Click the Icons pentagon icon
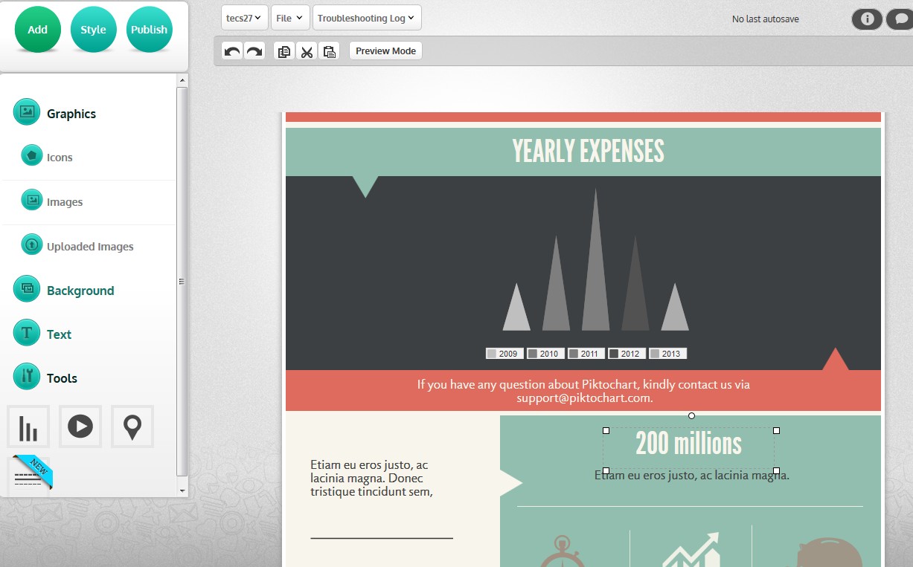913x567 pixels. pos(32,155)
